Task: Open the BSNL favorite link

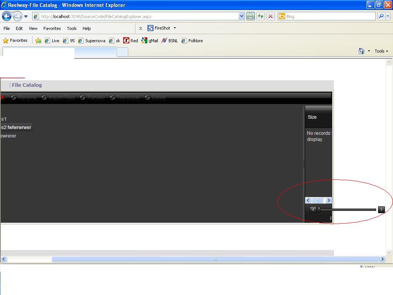Action: pyautogui.click(x=169, y=41)
